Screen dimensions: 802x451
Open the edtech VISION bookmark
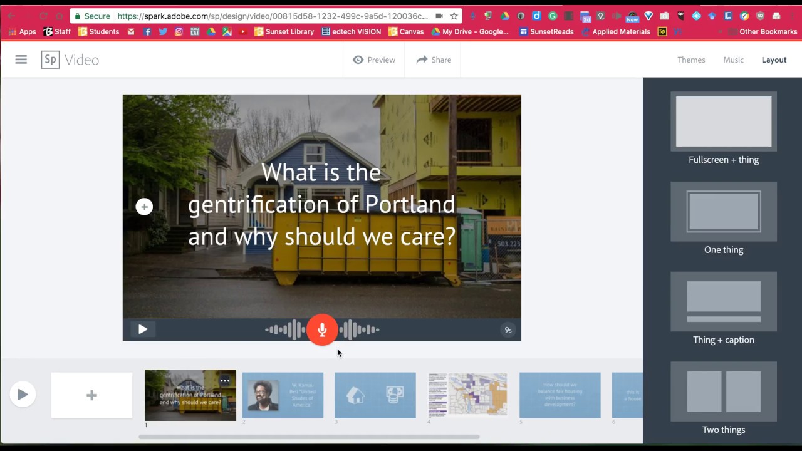coord(351,31)
